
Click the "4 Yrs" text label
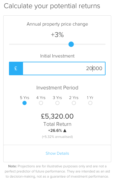click(41, 98)
